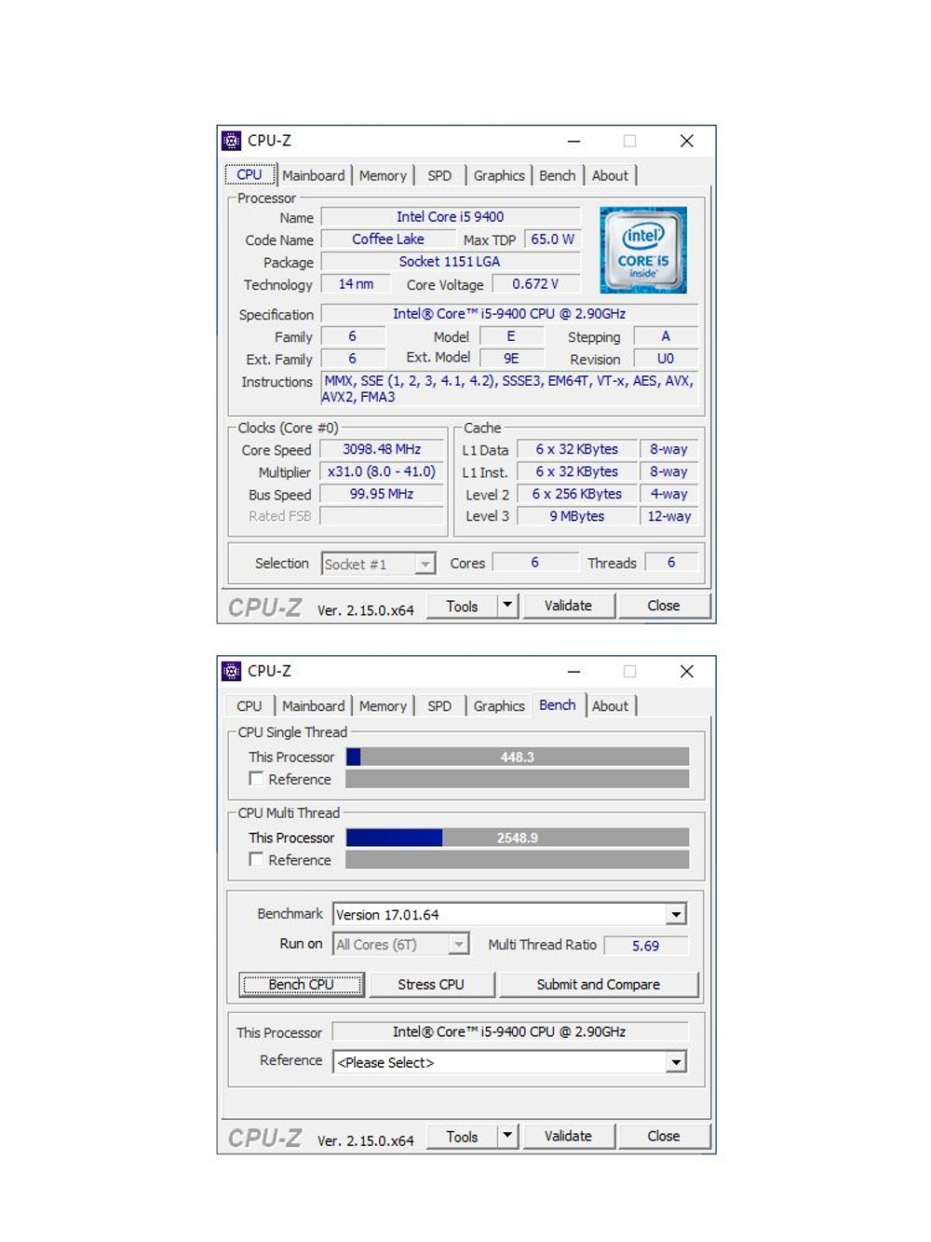Click the Name field Intel Core i5 9400

[x=451, y=217]
